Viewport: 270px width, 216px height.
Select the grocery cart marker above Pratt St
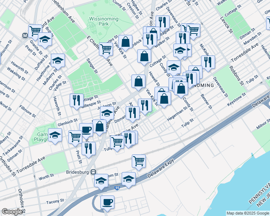pyautogui.click(x=75, y=138)
